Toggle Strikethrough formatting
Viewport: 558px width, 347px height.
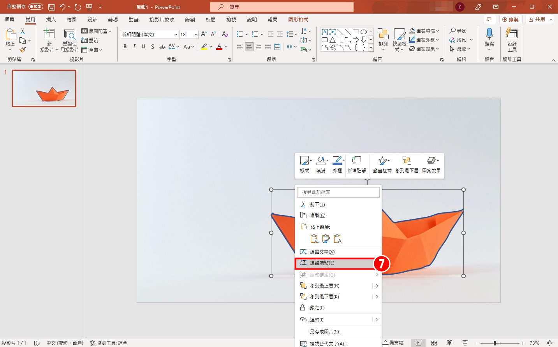pyautogui.click(x=162, y=47)
